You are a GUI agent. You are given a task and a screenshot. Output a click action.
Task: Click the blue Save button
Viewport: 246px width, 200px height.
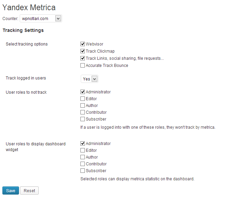pos(11,190)
